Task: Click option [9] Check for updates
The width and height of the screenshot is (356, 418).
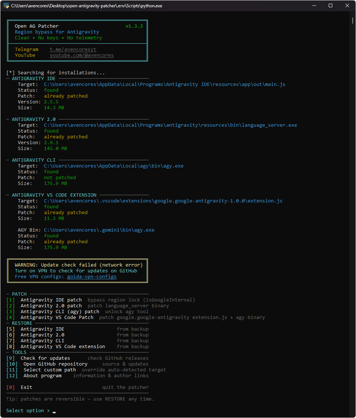Action: (38, 358)
